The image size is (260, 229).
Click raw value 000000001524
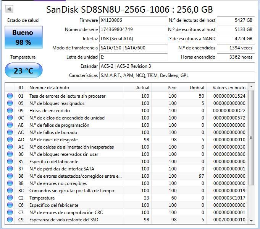click(x=229, y=96)
